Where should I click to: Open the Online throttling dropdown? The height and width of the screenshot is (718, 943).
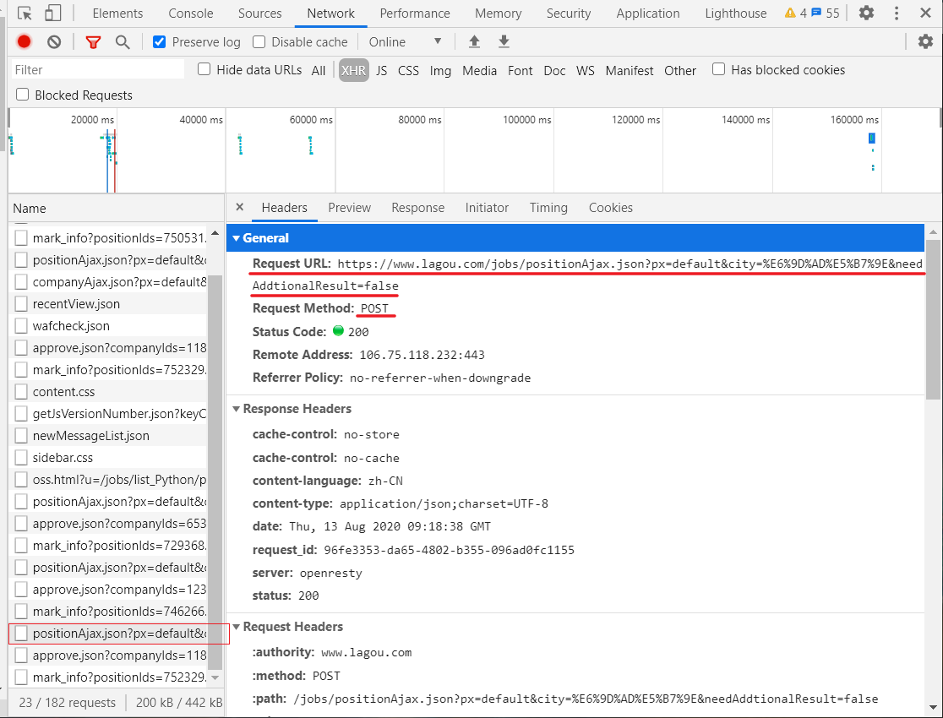[x=406, y=42]
